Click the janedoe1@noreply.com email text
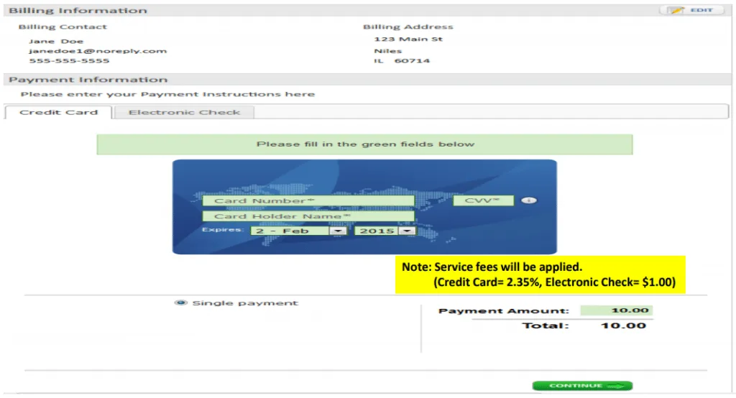This screenshot has width=736, height=398. point(98,51)
